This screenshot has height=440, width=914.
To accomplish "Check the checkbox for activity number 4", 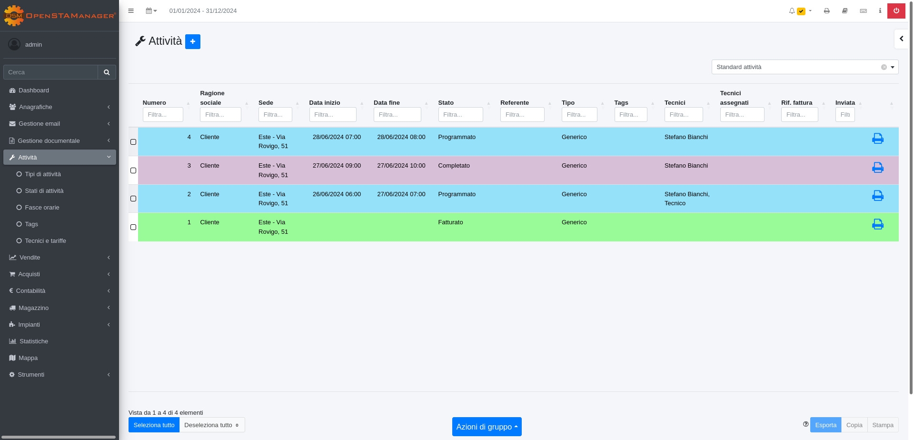I will point(133,142).
